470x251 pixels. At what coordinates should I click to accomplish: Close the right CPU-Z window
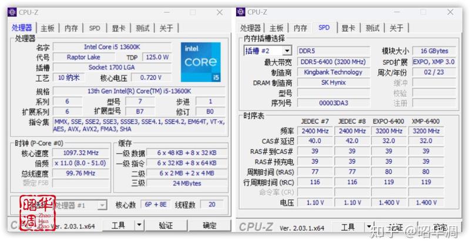point(450,12)
